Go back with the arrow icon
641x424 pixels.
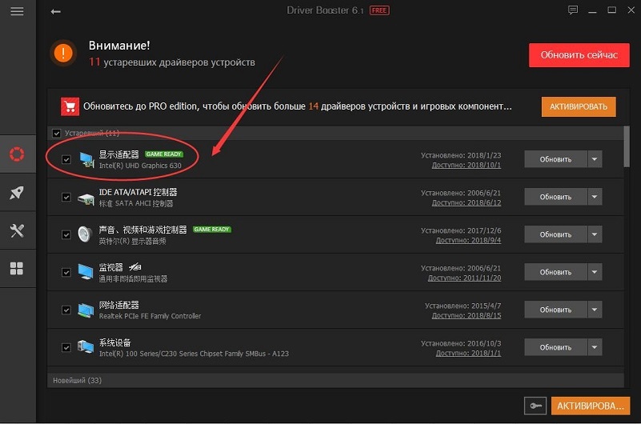click(55, 11)
